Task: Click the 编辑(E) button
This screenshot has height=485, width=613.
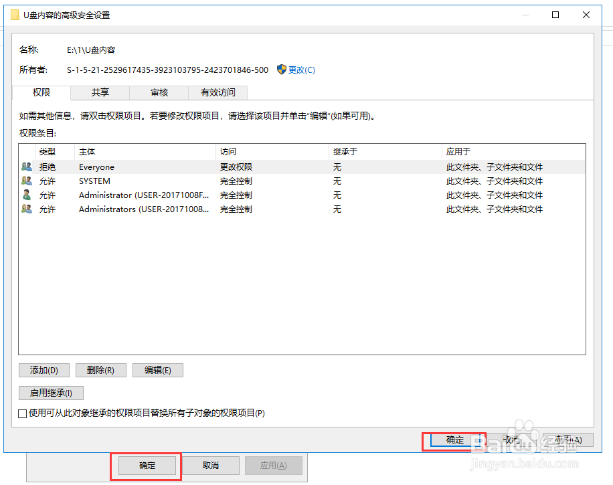Action: coord(157,370)
